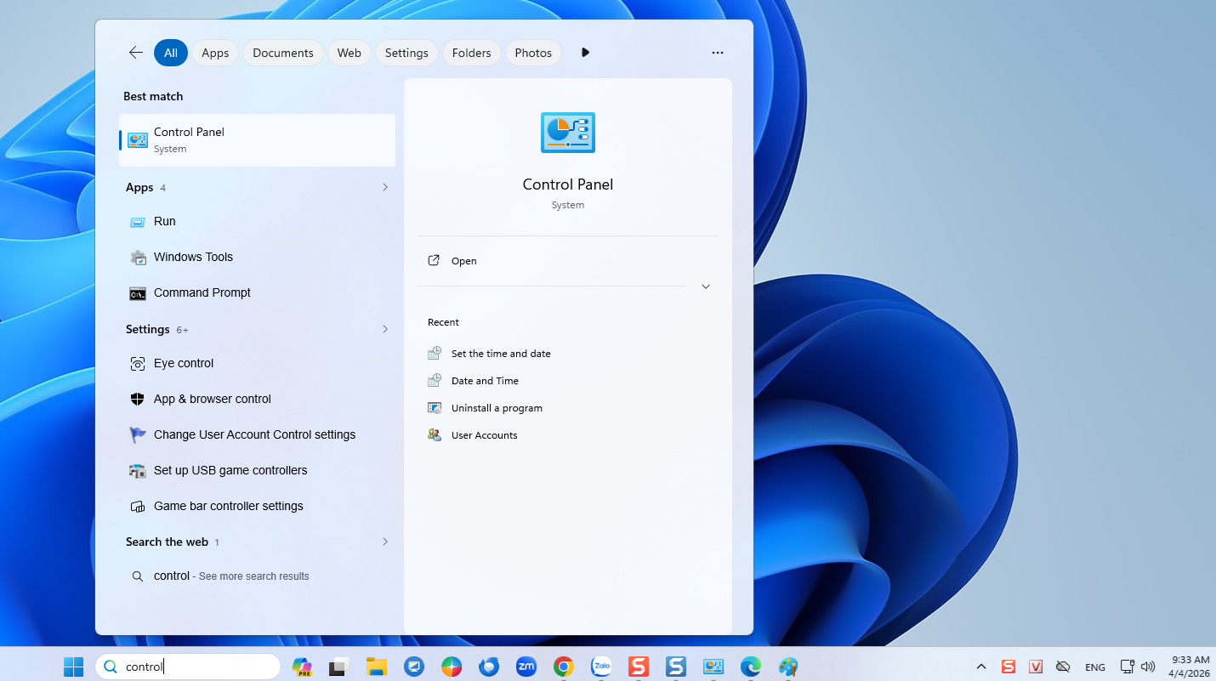Open Eye control settings result
Viewport: 1216px width, 681px height.
tap(184, 363)
